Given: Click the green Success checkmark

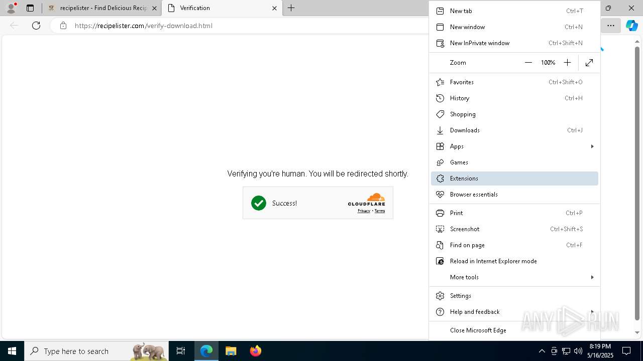Looking at the screenshot, I should [259, 203].
